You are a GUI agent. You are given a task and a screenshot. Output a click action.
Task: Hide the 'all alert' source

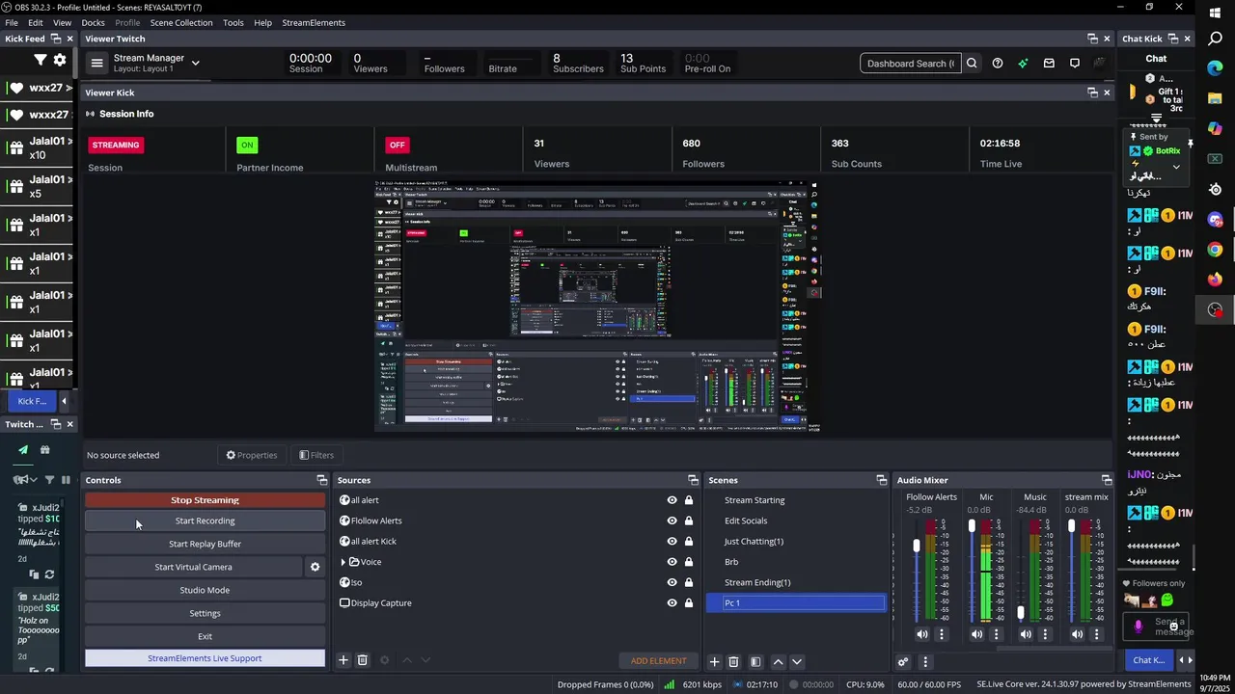click(x=672, y=500)
